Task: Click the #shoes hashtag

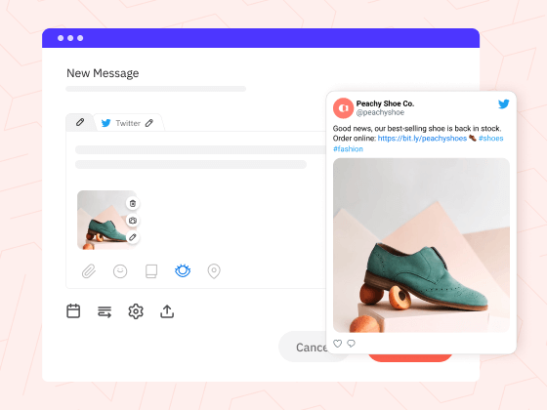Action: (x=490, y=138)
